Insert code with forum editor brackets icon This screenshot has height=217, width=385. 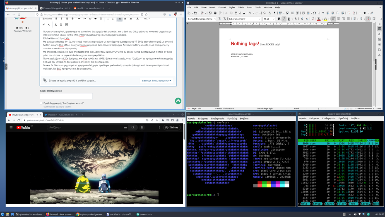pyautogui.click(x=90, y=19)
